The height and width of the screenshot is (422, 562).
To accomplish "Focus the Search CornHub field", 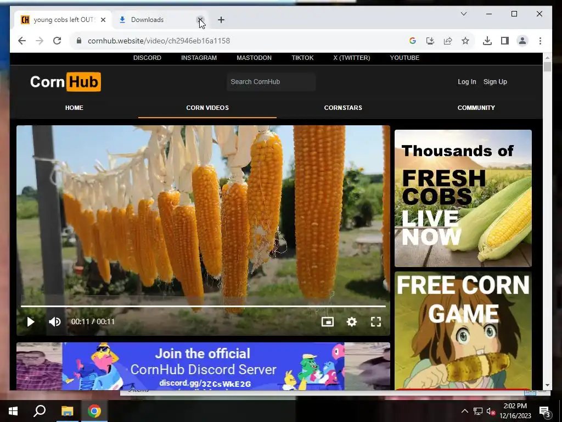I will [x=271, y=82].
